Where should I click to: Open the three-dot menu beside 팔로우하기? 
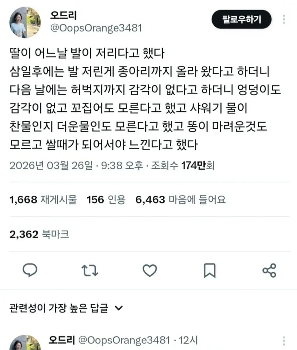point(284,19)
